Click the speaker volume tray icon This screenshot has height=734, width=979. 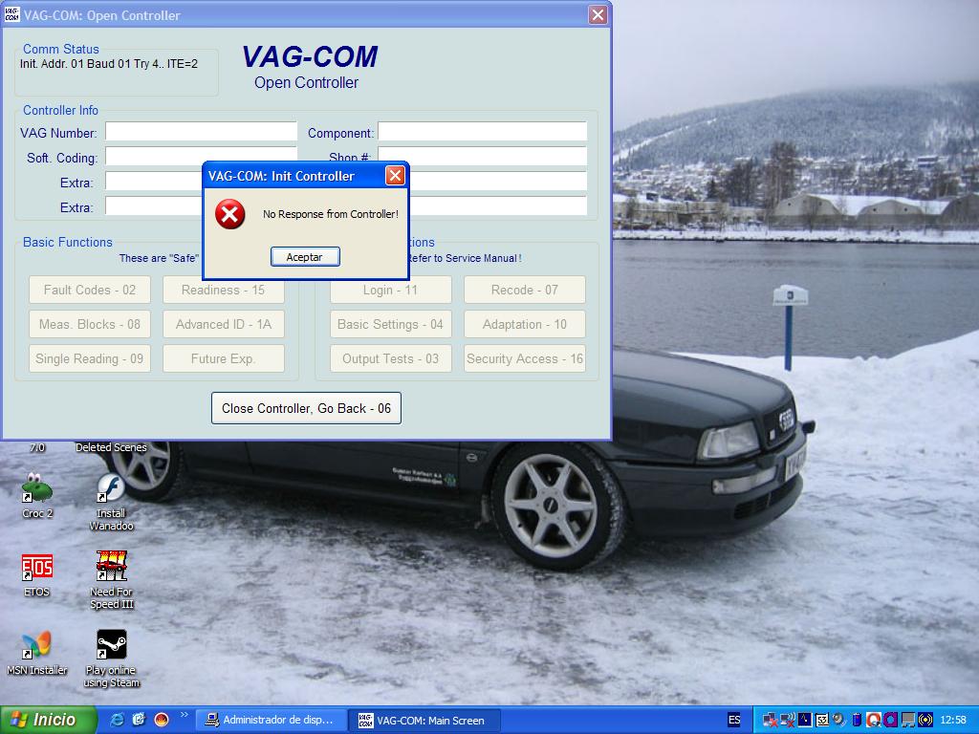point(839,721)
